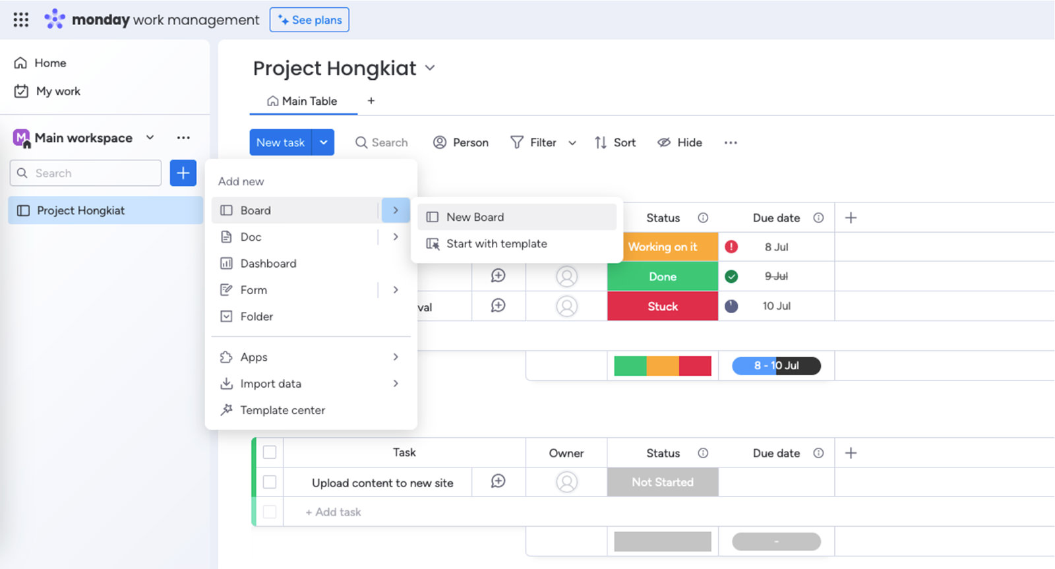
Task: Select Folder in Add new menu
Action: 311,316
